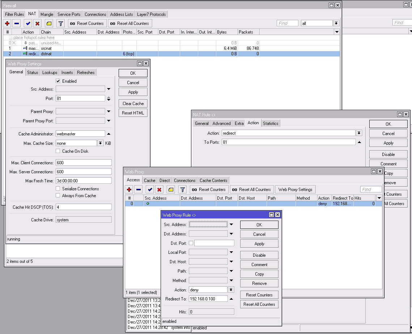The height and width of the screenshot is (334, 412).
Task: Click the Redirect To address input field
Action: [x=208, y=299]
